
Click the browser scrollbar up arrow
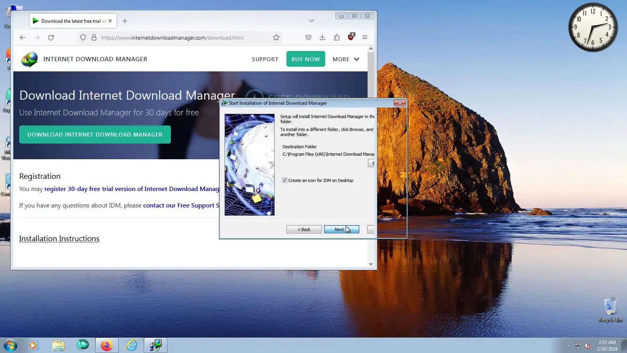[371, 49]
